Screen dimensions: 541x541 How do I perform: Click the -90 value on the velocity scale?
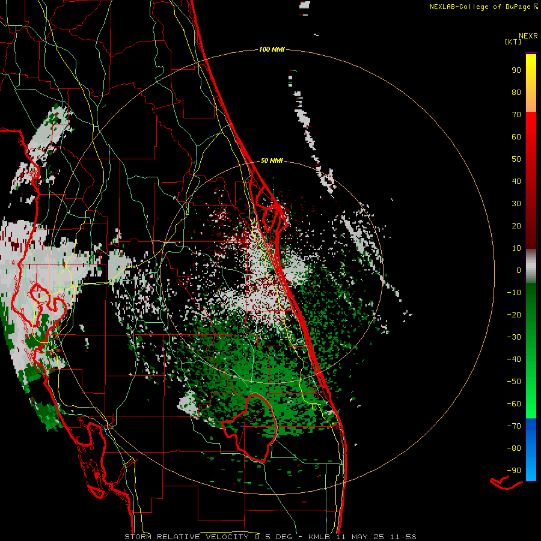pyautogui.click(x=514, y=471)
